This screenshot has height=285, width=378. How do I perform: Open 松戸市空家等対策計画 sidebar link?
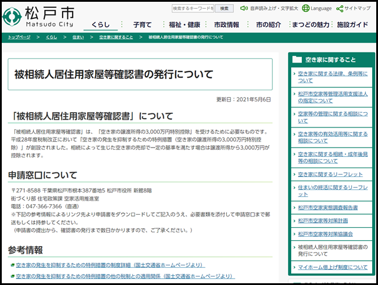click(323, 221)
